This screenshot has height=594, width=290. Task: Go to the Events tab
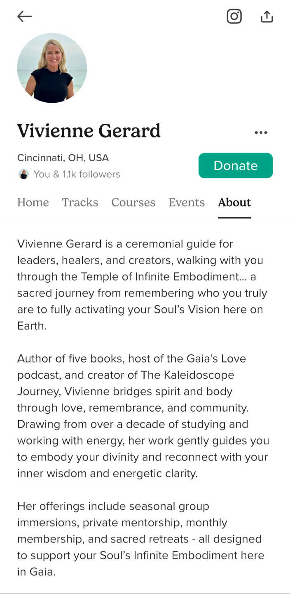pyautogui.click(x=187, y=202)
